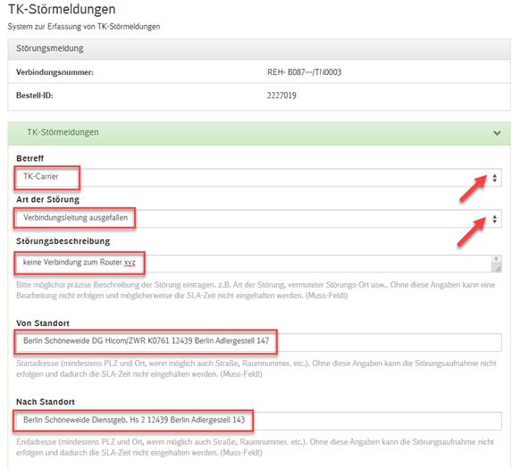
Task: Click the up-down arrows of Betreff select
Action: tap(495, 178)
